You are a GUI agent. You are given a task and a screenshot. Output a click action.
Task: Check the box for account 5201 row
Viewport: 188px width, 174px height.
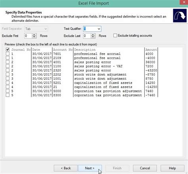click(x=8, y=82)
